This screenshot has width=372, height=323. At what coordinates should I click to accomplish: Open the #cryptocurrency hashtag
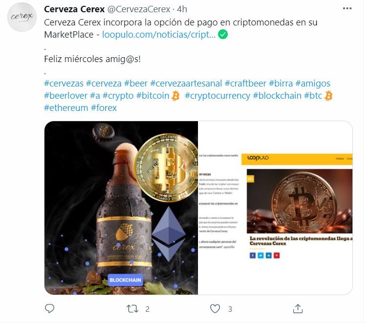(x=218, y=96)
